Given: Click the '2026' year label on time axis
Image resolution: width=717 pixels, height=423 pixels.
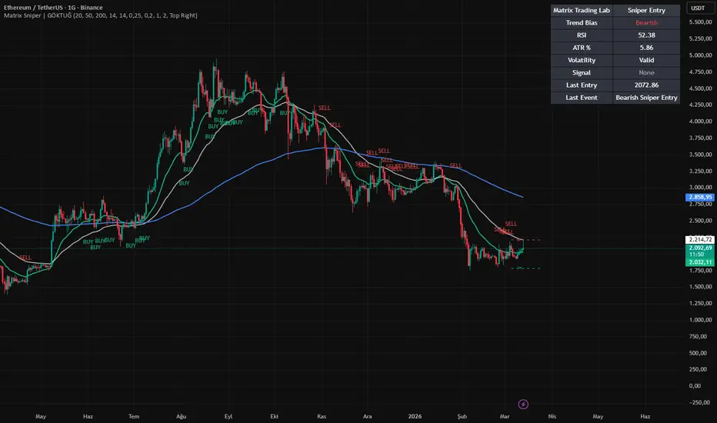Looking at the screenshot, I should pyautogui.click(x=415, y=416).
